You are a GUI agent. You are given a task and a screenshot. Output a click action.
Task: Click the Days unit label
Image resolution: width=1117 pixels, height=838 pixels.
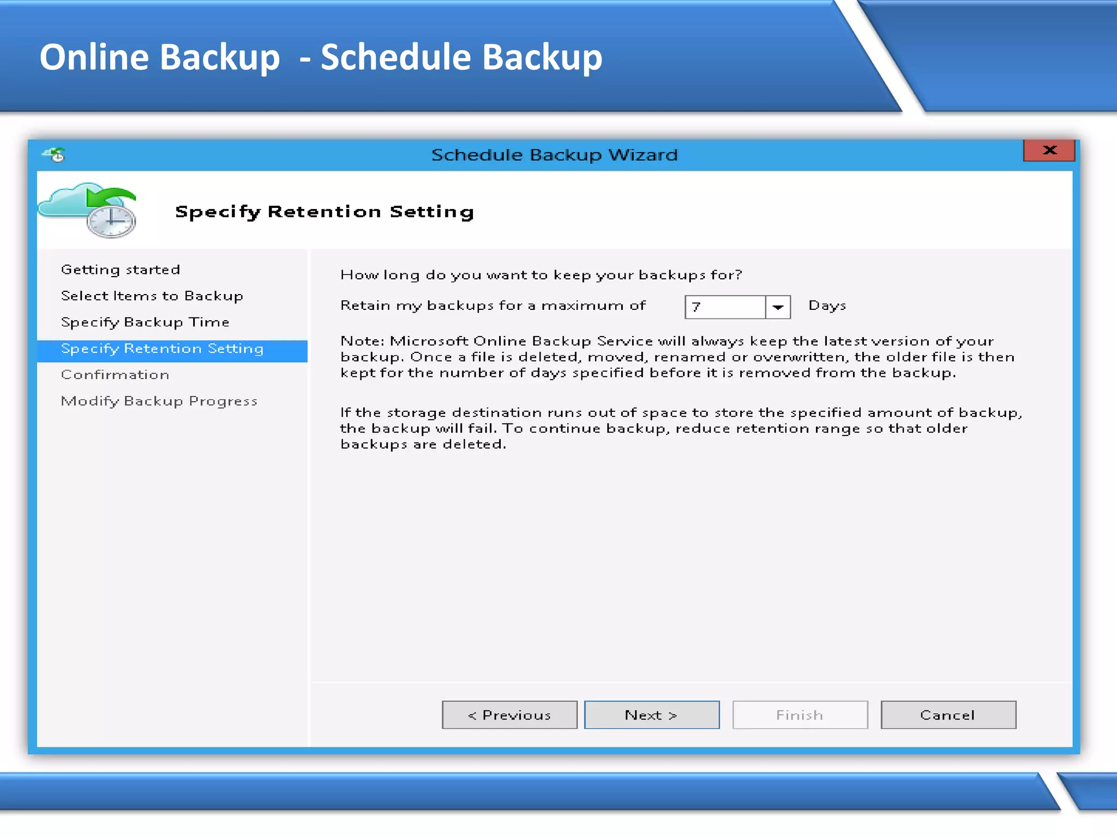[827, 306]
